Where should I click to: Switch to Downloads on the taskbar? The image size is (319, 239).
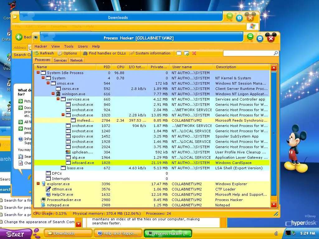[68, 233]
